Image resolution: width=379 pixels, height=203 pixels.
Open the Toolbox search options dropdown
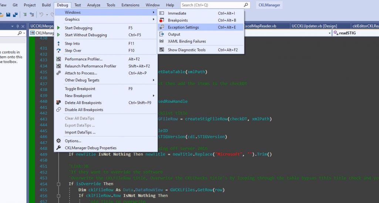tap(24, 33)
